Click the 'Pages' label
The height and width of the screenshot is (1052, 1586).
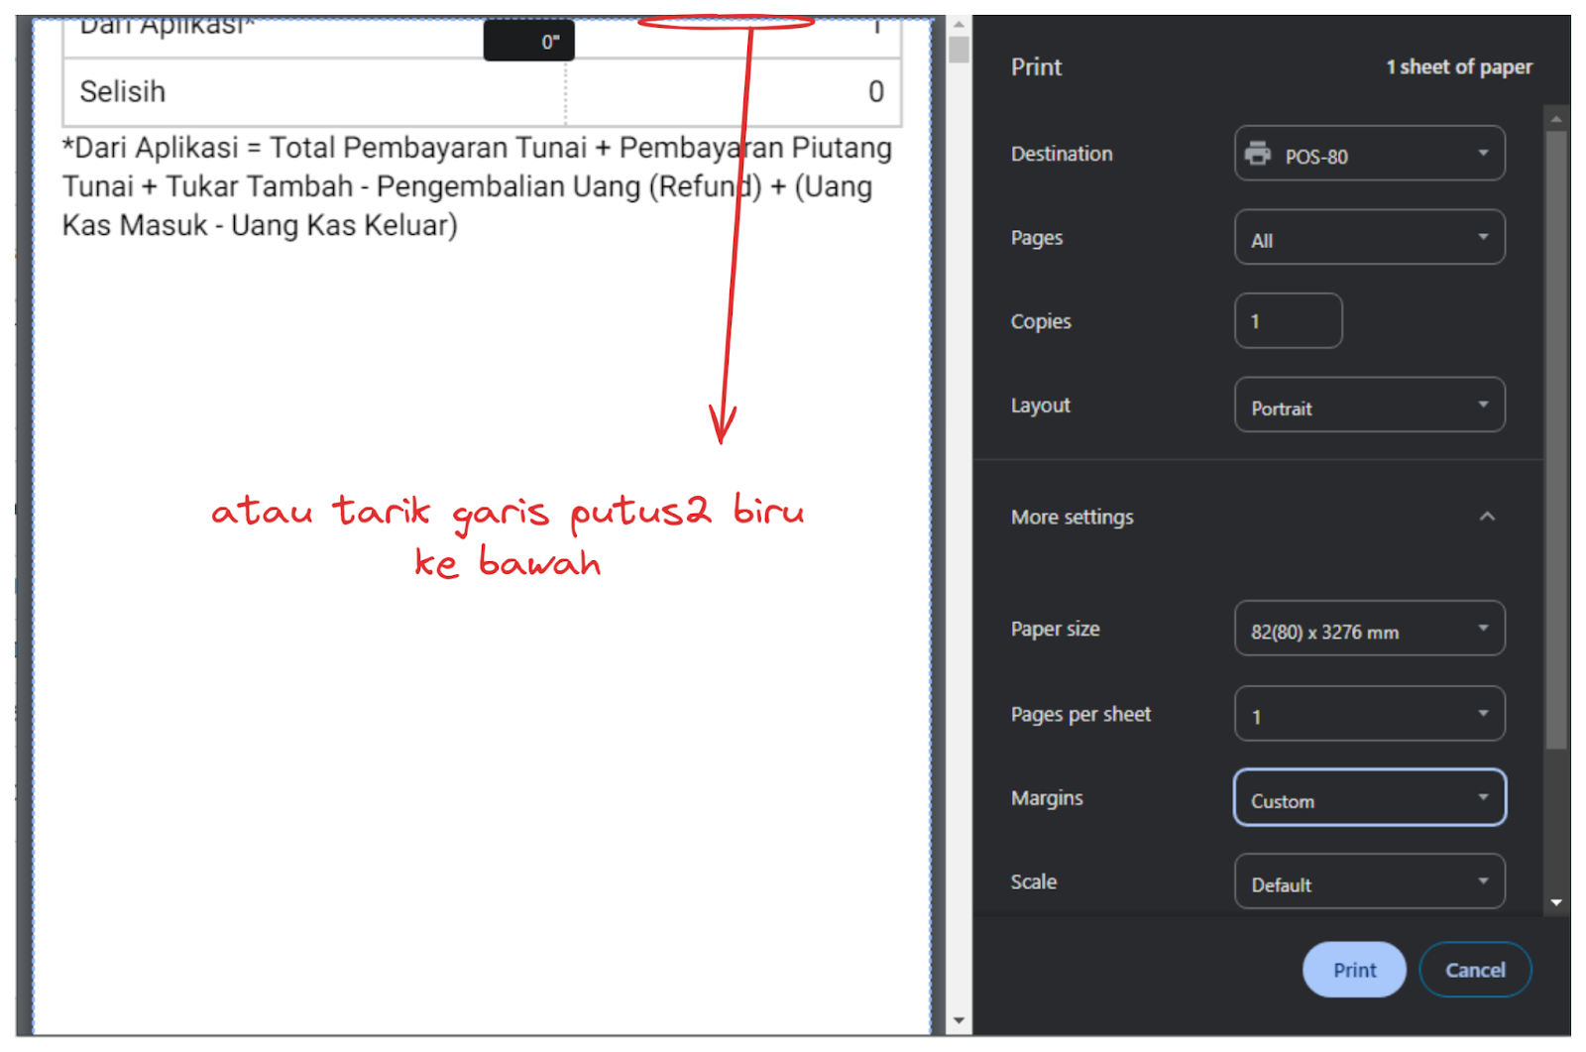1036,238
